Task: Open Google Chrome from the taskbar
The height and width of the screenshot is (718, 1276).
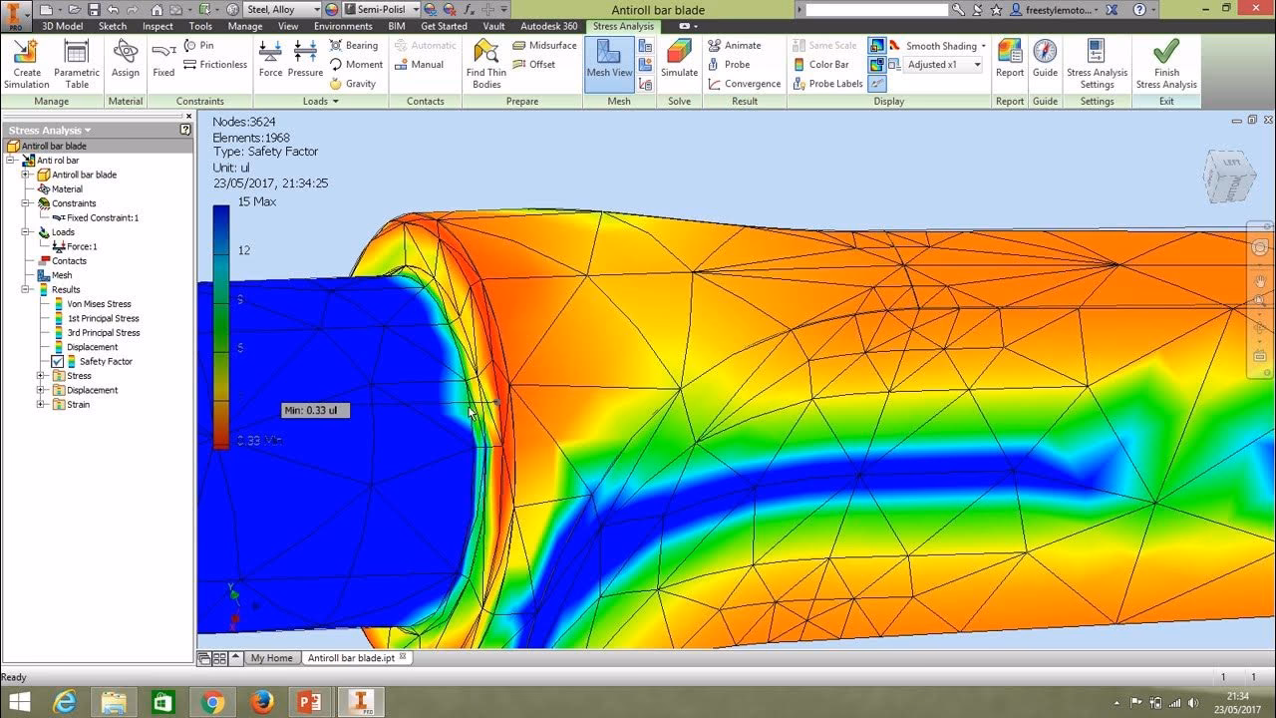Action: 211,702
